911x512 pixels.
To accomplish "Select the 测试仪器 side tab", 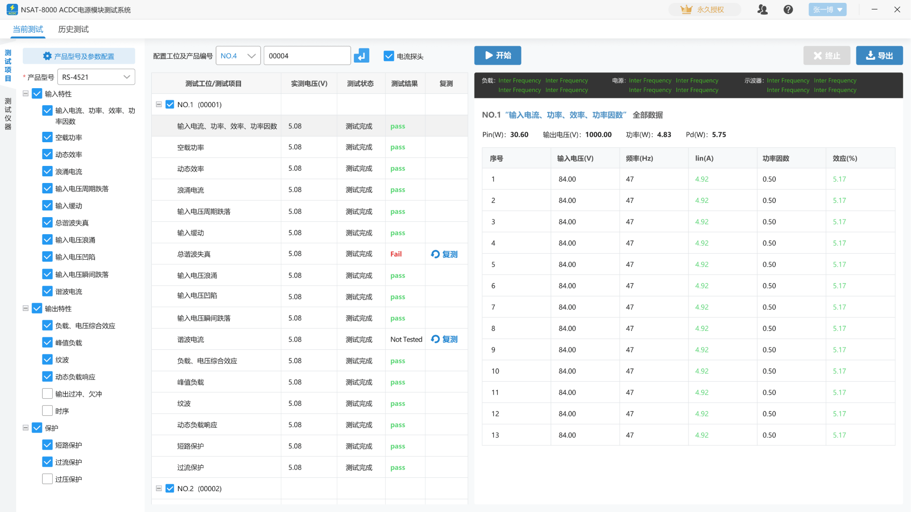I will tap(8, 114).
